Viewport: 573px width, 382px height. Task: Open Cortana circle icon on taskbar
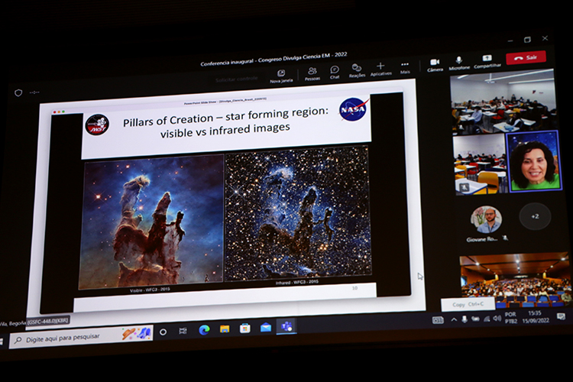point(163,332)
